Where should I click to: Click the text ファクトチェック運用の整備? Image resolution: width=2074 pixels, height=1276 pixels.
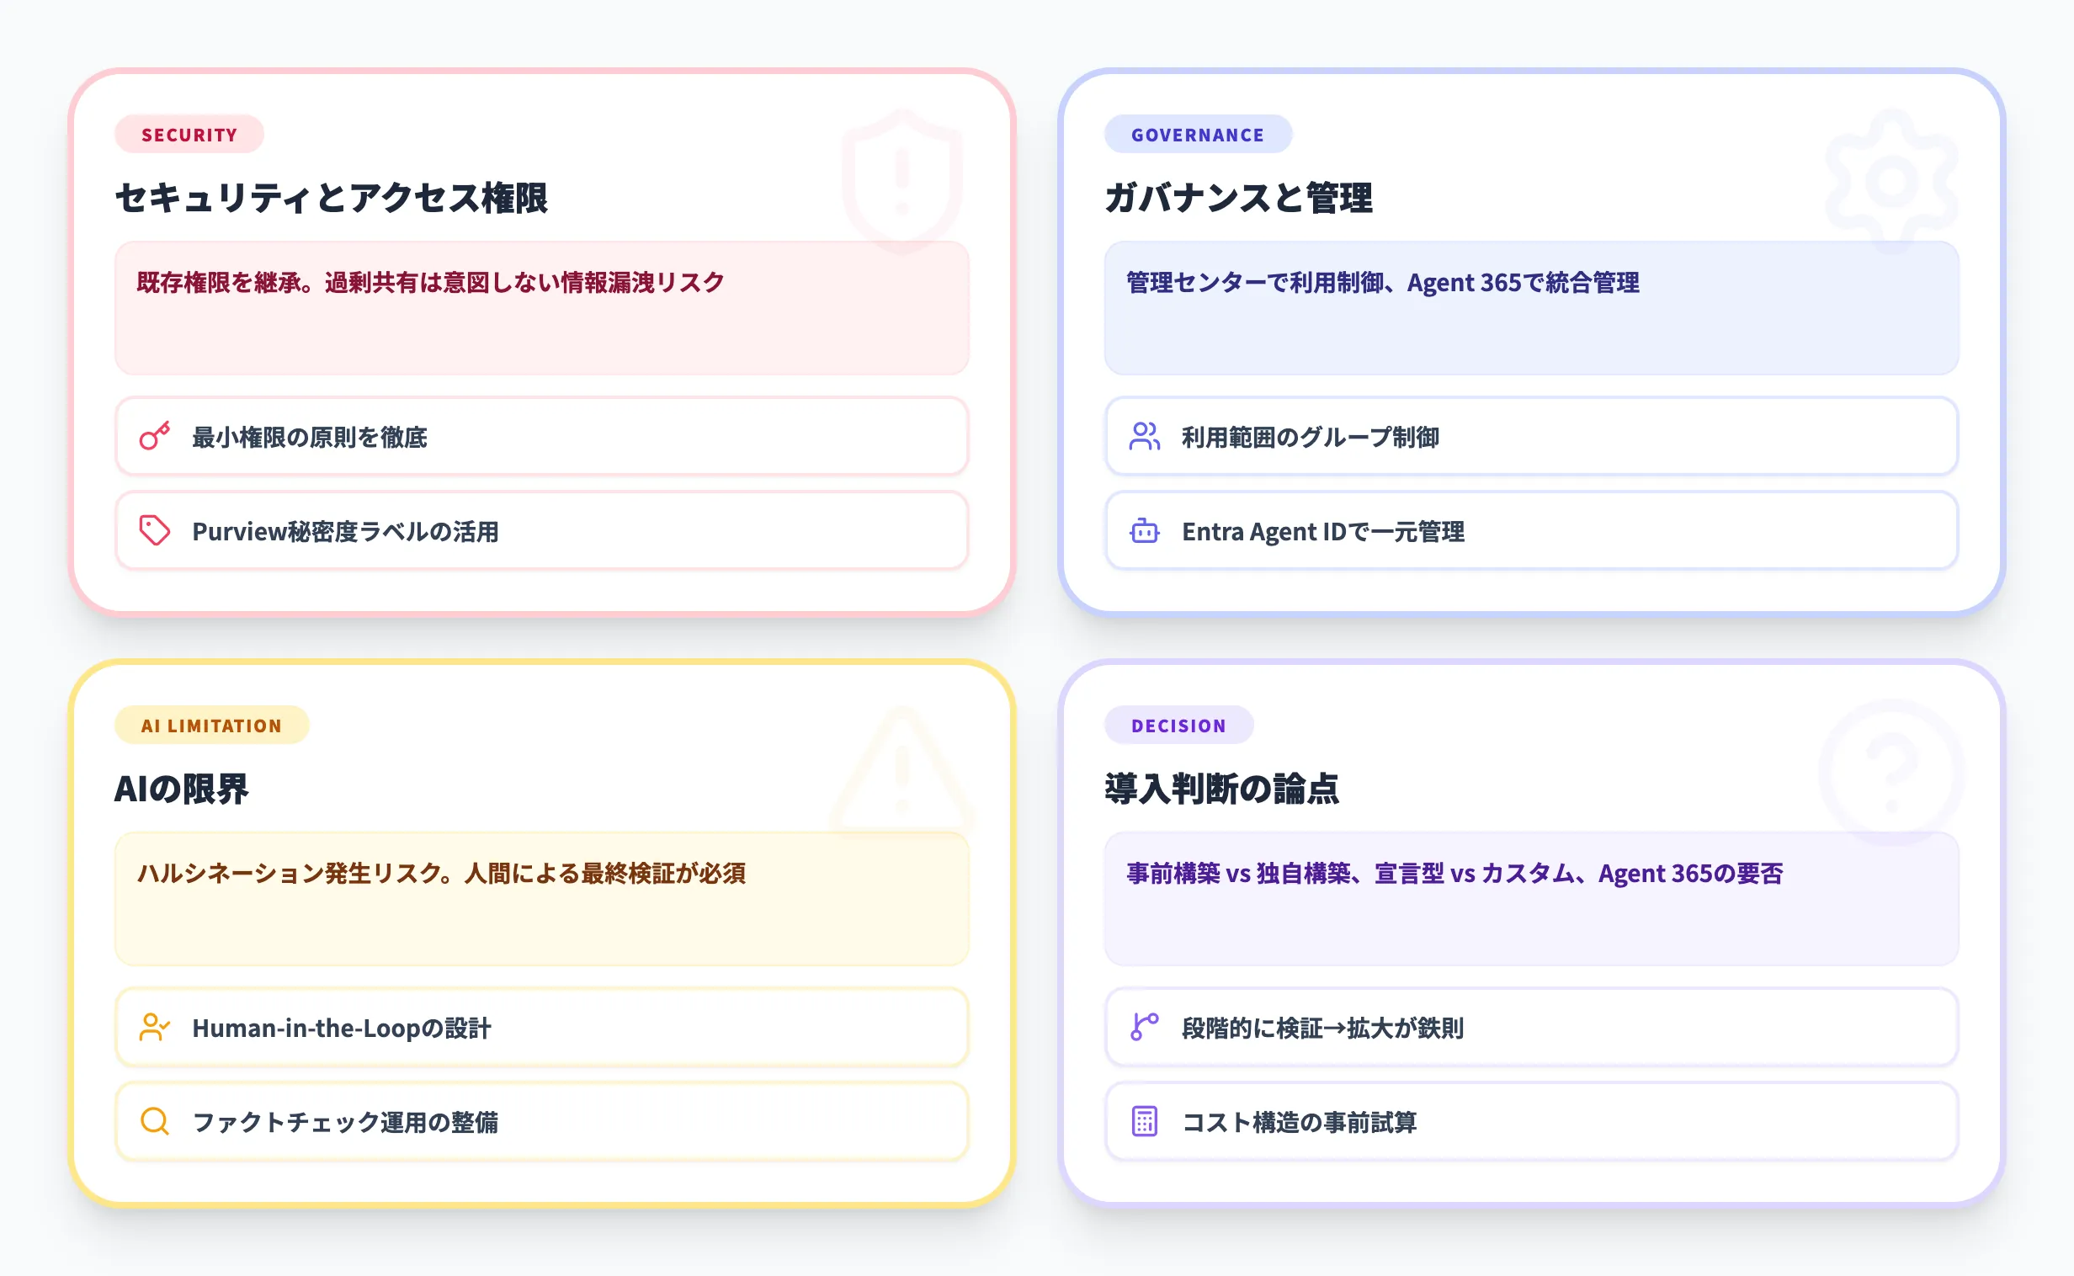[x=345, y=1123]
